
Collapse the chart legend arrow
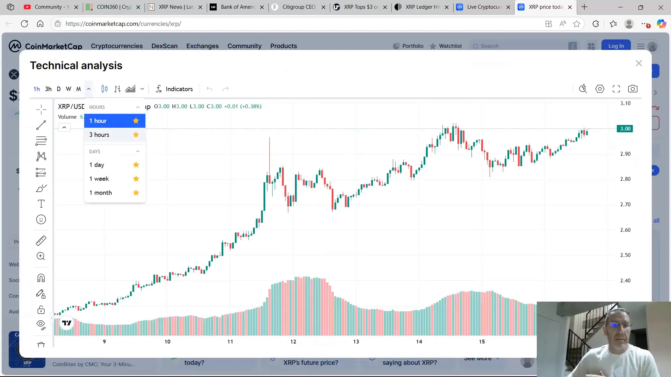click(x=64, y=127)
